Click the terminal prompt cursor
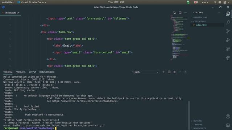The width and height of the screenshot is (232, 130). [x=55, y=128]
